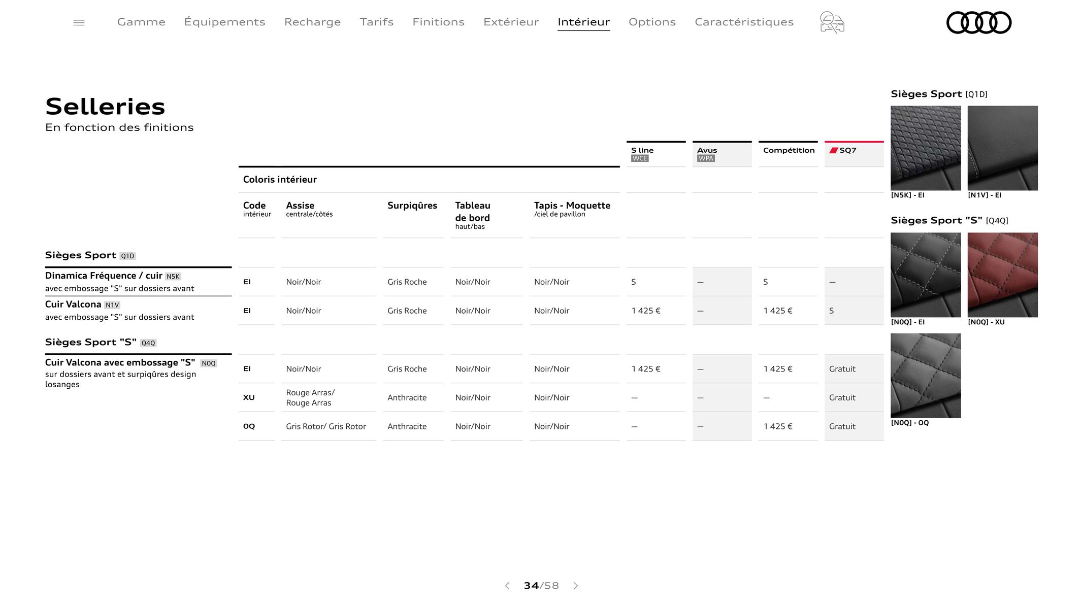1083x609 pixels.
Task: Click the [N0Q] - XU red leather thumbnail
Action: (1002, 275)
